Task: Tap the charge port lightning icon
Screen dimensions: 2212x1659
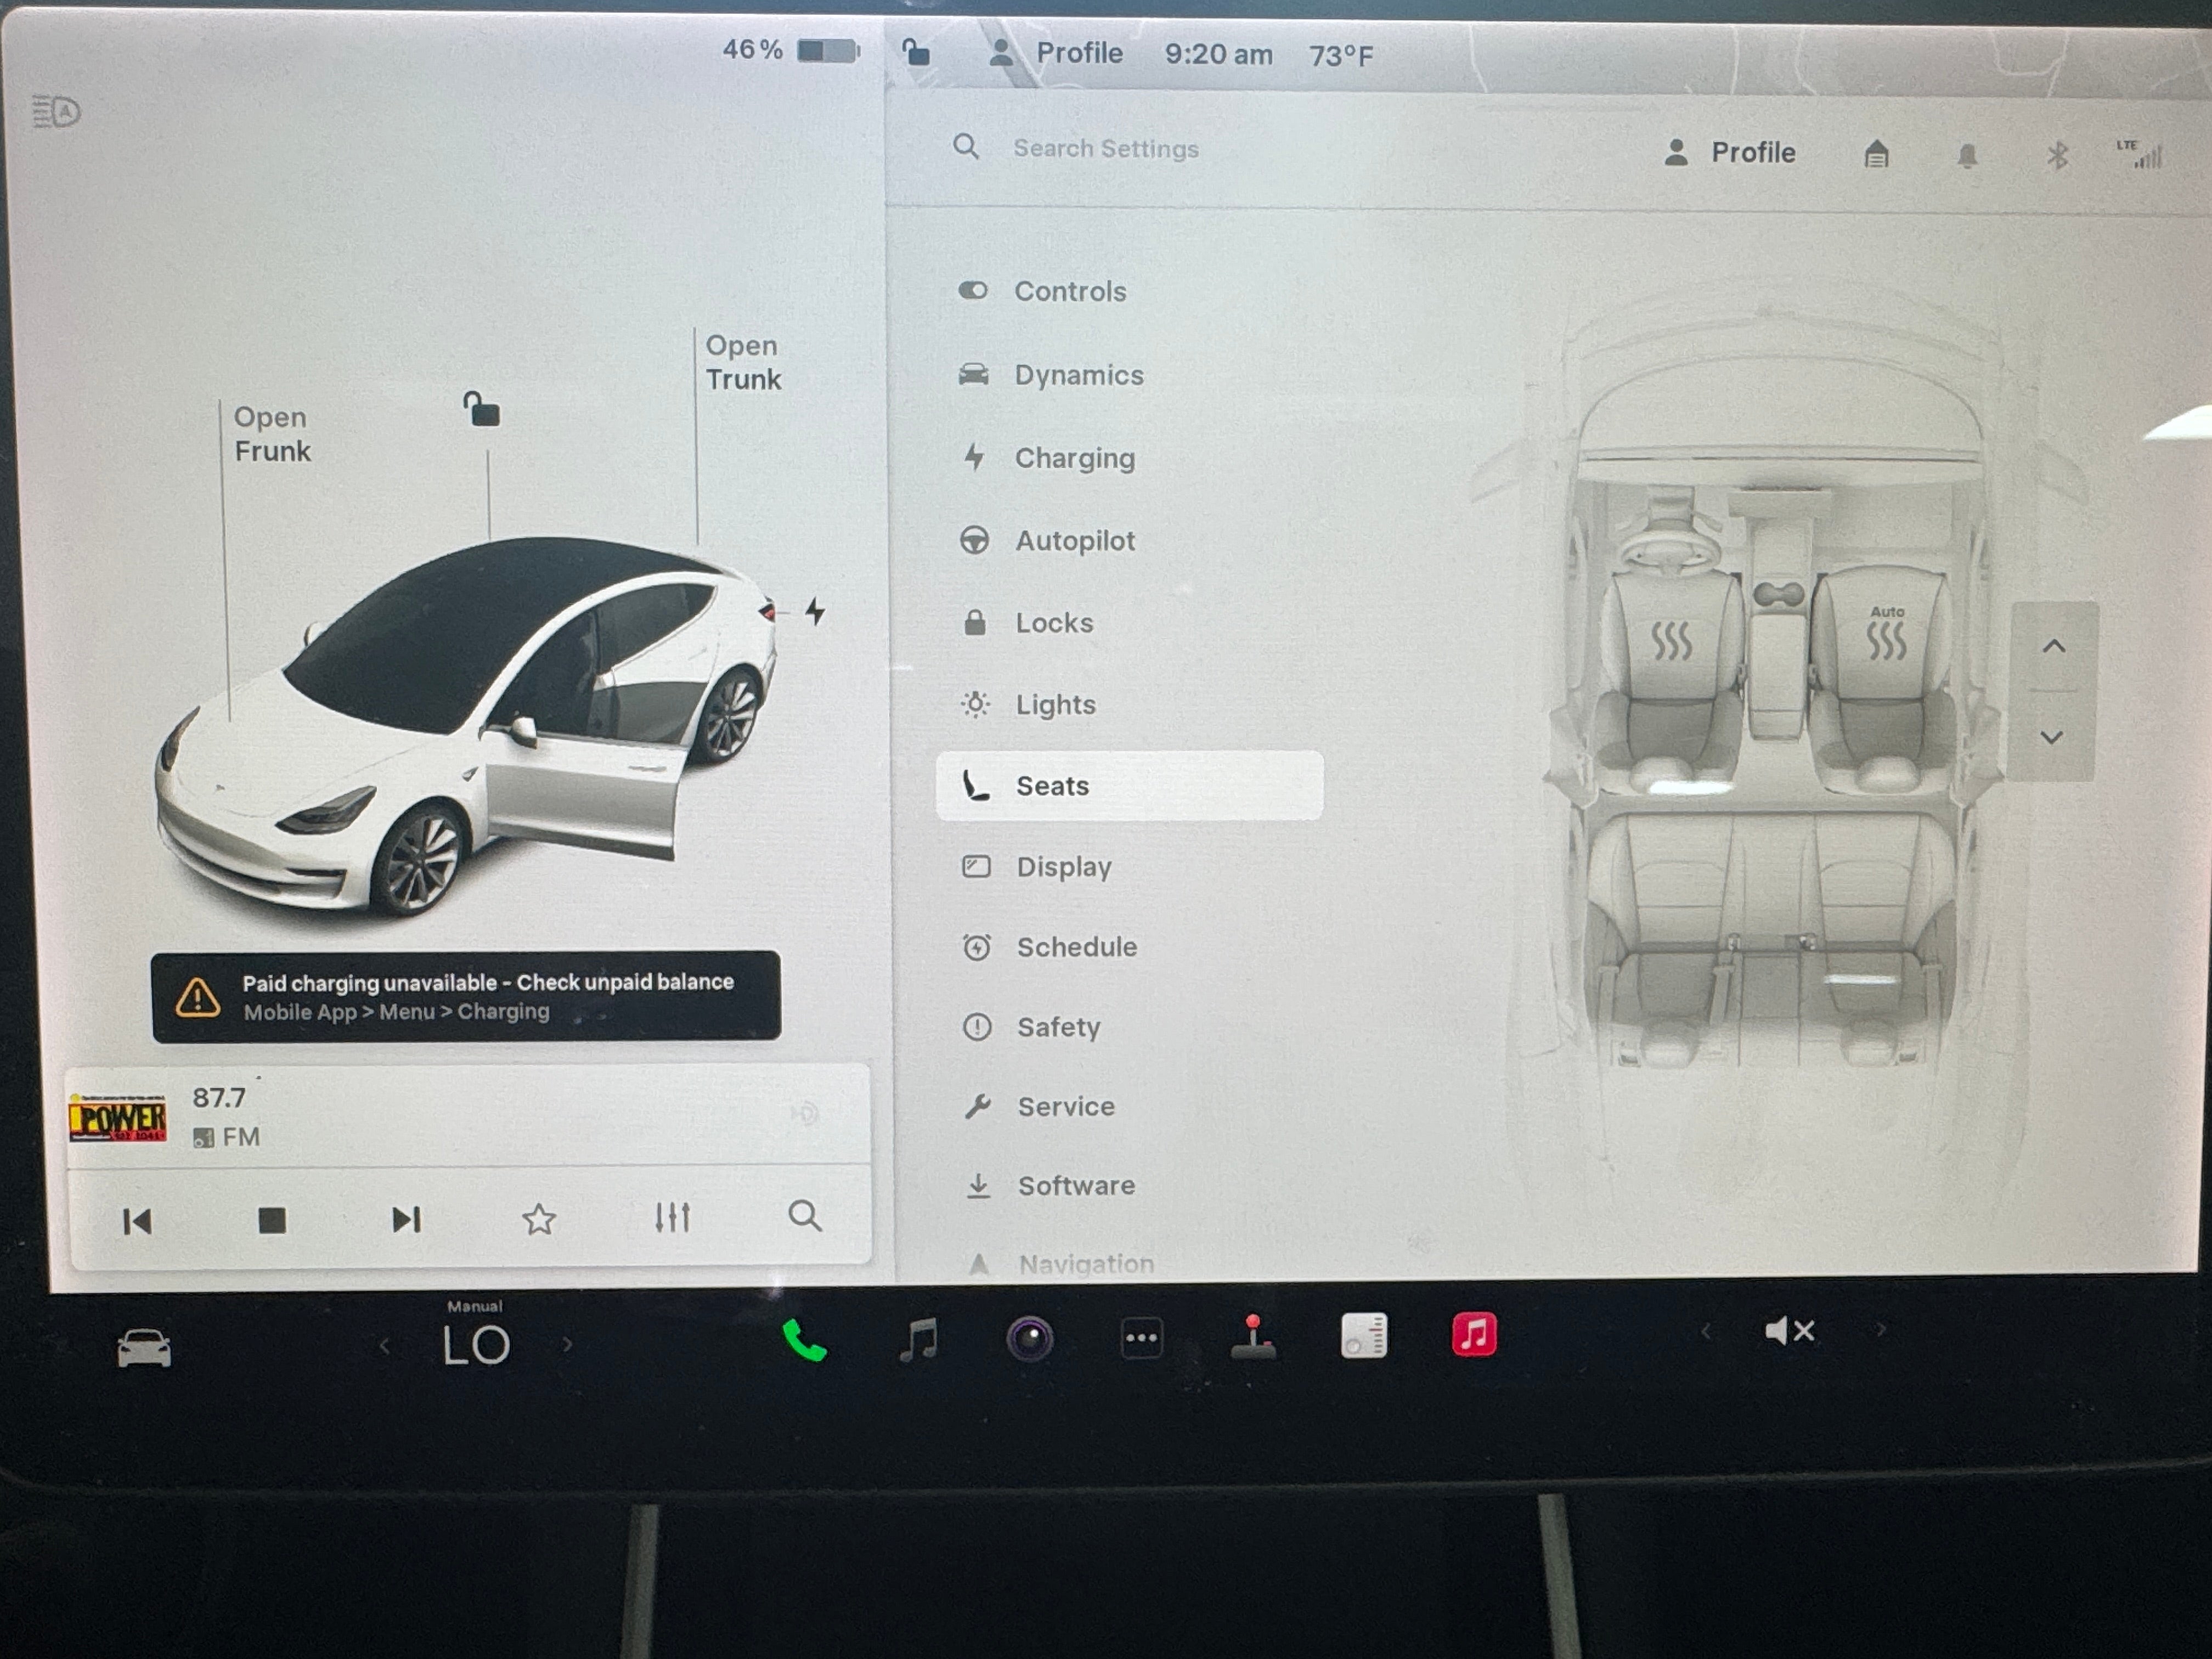Action: click(816, 611)
